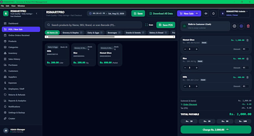Click the category scrollbar right arrow
The width and height of the screenshot is (254, 136).
[x=174, y=37]
